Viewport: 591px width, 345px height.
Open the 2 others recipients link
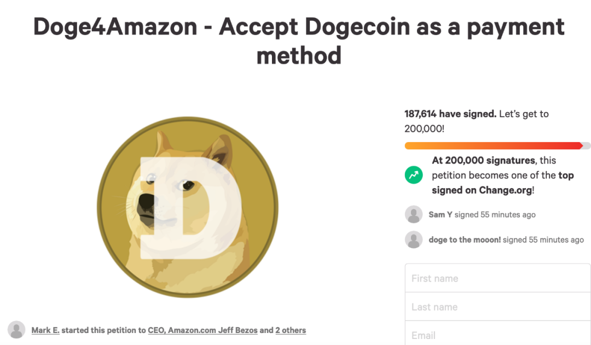point(291,330)
